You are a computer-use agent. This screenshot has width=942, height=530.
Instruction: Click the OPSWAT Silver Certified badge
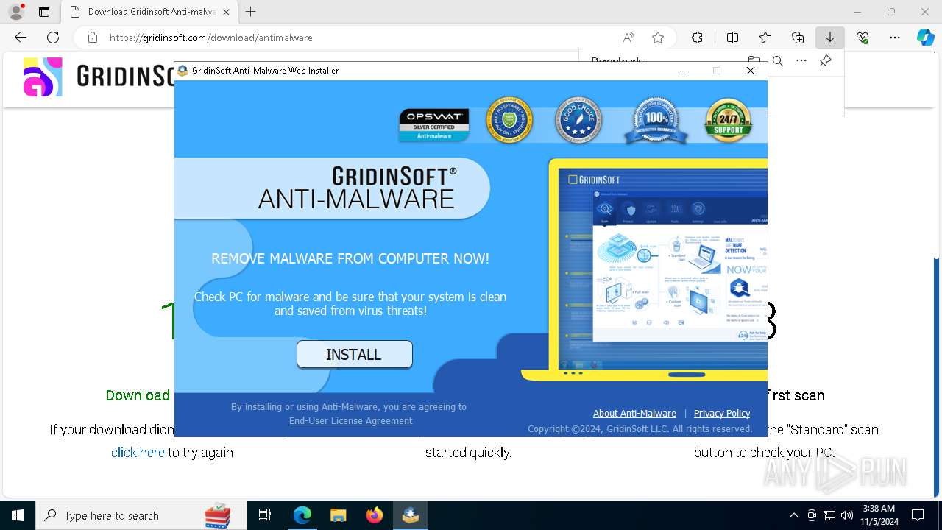pyautogui.click(x=434, y=124)
